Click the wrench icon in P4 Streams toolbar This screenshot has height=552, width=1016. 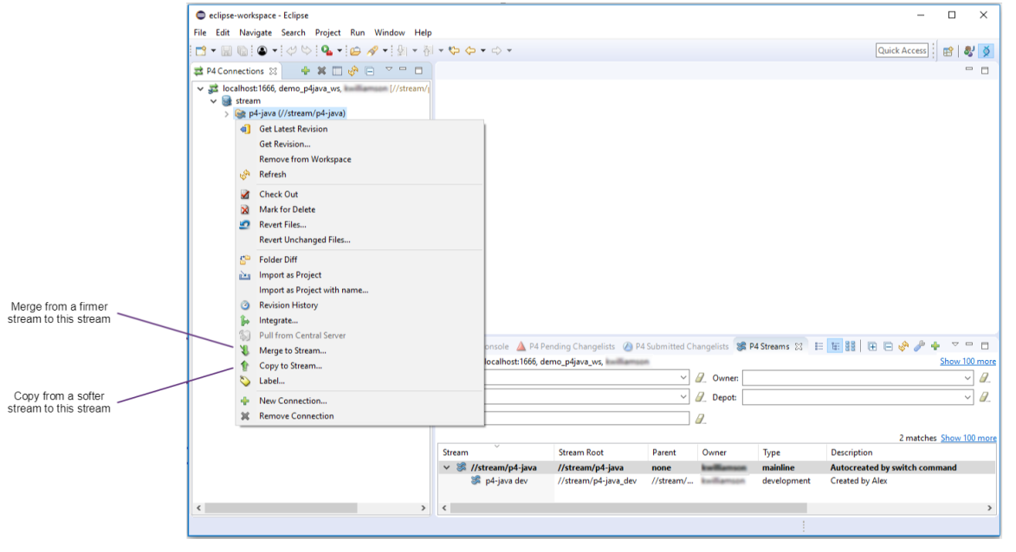point(919,346)
